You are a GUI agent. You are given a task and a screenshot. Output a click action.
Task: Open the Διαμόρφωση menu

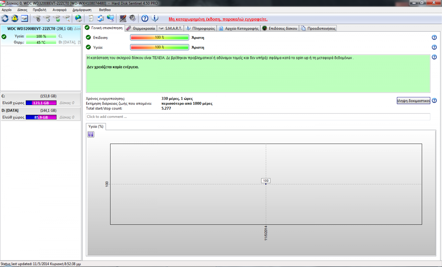click(83, 10)
